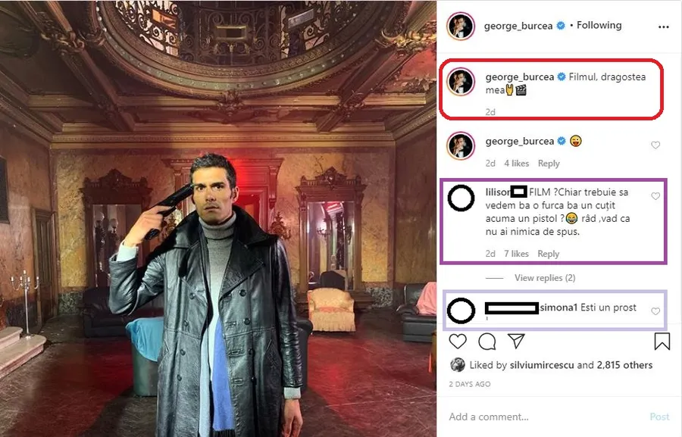
Task: Focus the Add a comment field
Action: [x=543, y=417]
